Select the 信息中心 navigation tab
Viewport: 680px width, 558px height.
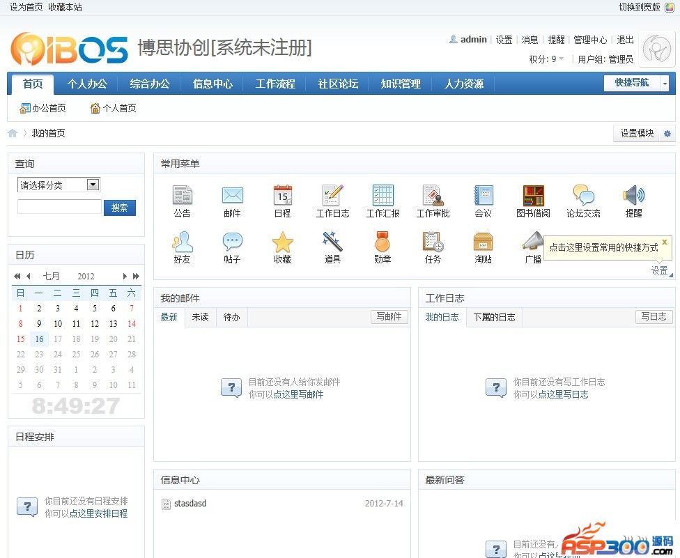[x=212, y=84]
